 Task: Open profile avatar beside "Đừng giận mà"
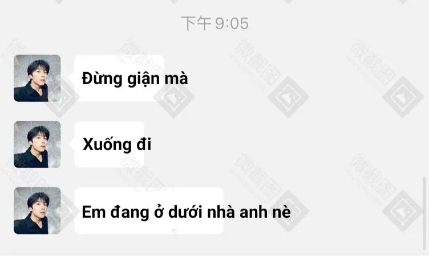[37, 79]
